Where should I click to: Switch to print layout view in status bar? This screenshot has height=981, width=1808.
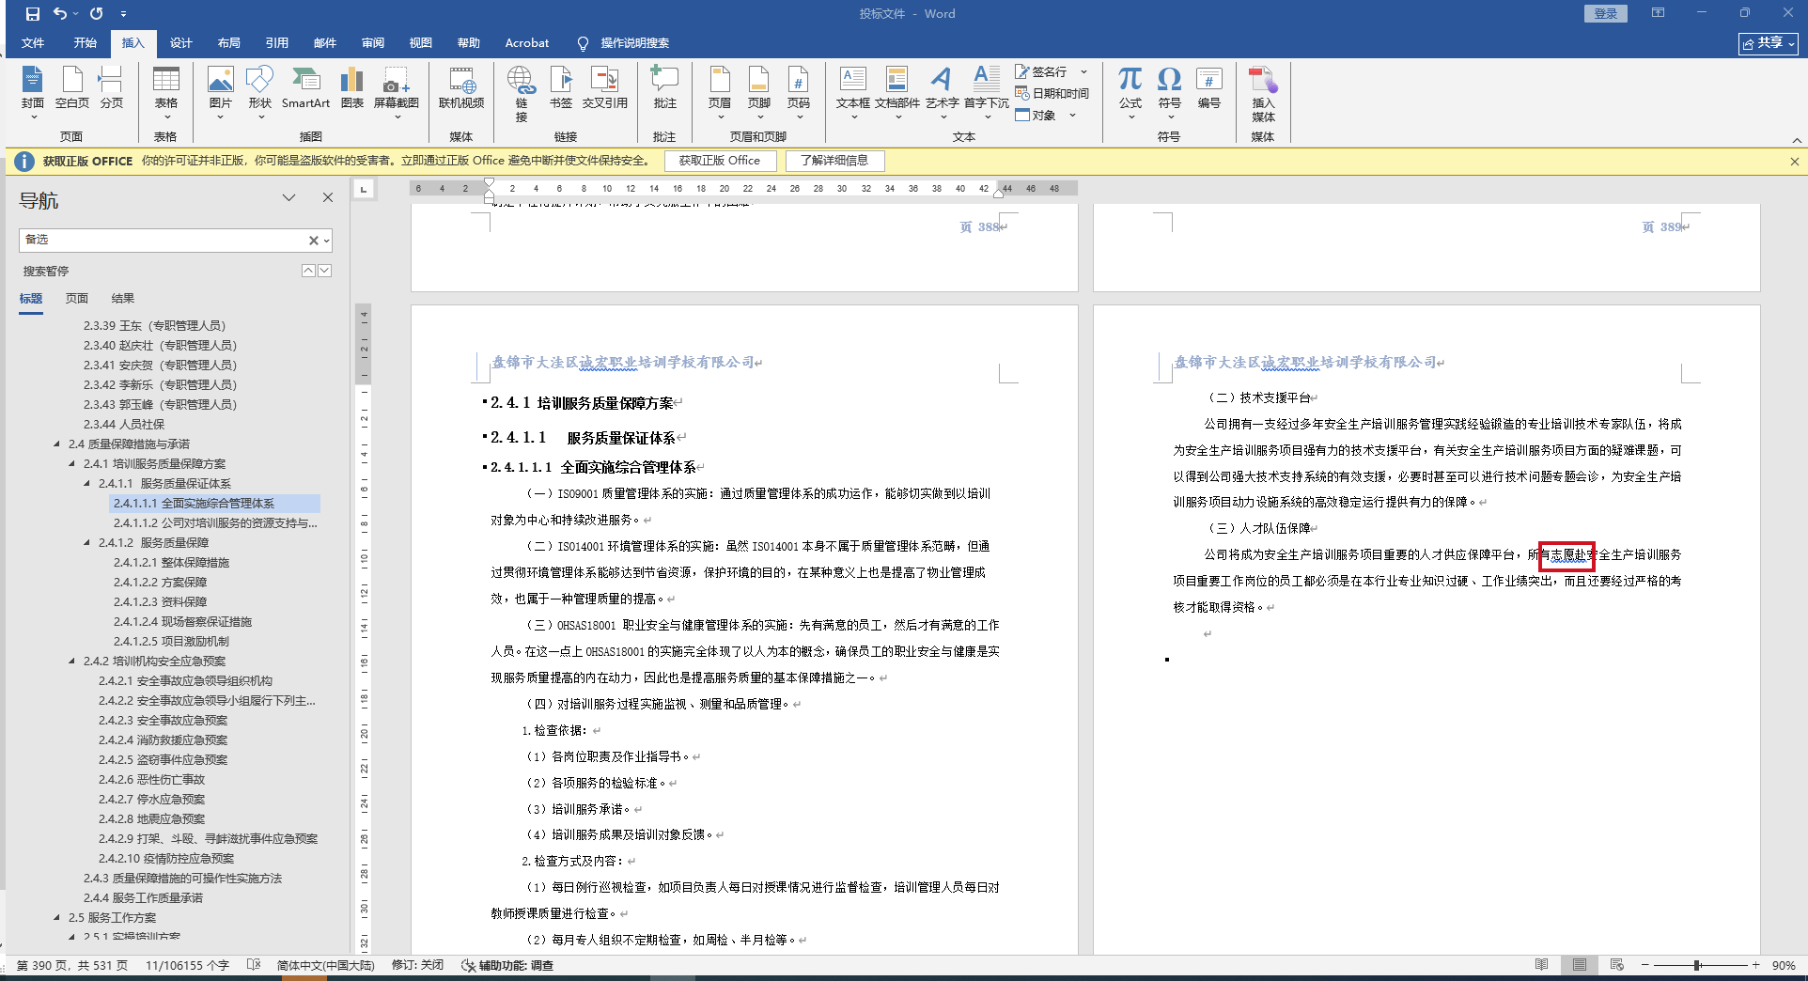(x=1580, y=965)
